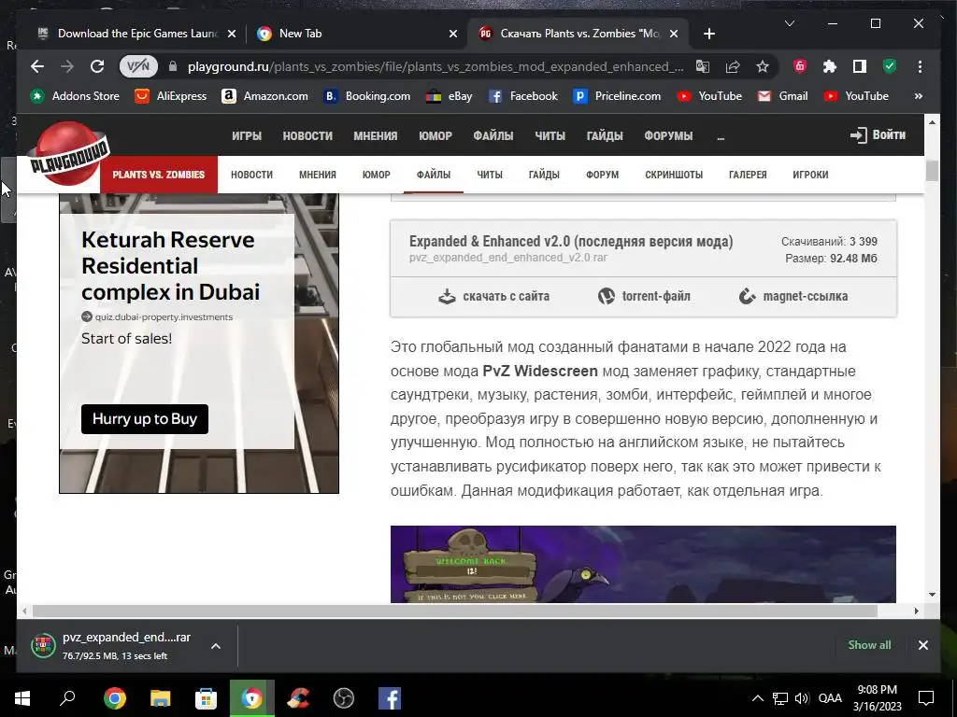This screenshot has height=717, width=957.
Task: Open the СКРИНШОТЫ game sub-tab
Action: point(674,175)
